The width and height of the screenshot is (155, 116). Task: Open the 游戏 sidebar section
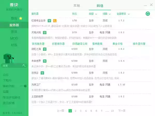tap(14, 32)
